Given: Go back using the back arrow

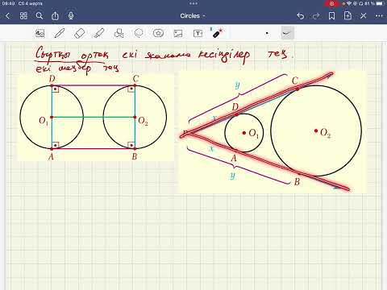Looking at the screenshot, I should tap(7, 16).
